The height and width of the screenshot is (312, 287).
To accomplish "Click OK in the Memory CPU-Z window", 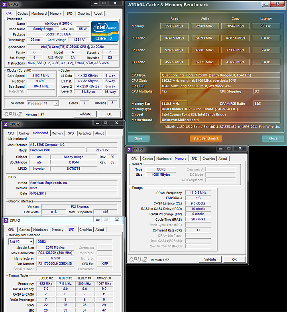I will click(x=234, y=259).
